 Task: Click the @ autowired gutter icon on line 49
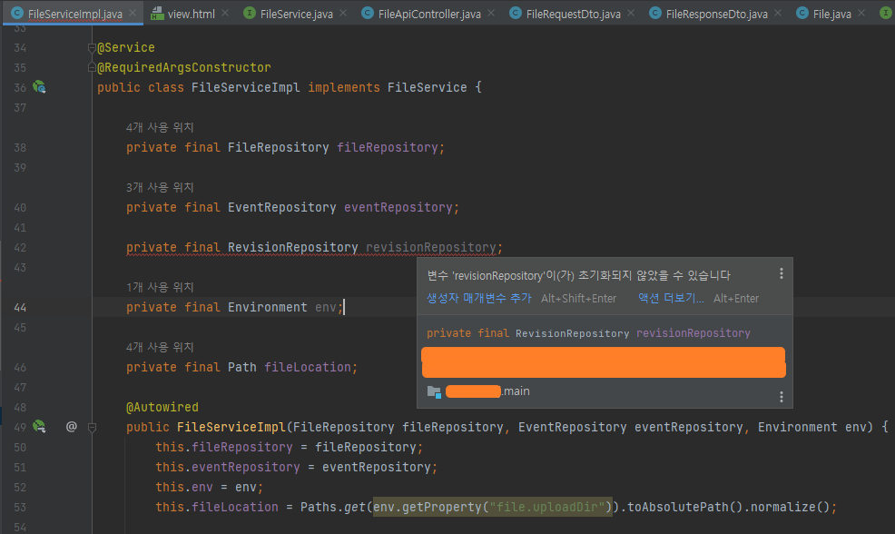pyautogui.click(x=72, y=427)
